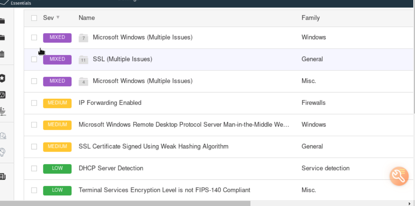Tick the DHCP Server Detection checkbox

point(34,168)
